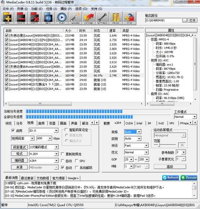Uncheck the [AKB0048][04] file checkbox
Screen dimensions: 200x209
(6, 80)
